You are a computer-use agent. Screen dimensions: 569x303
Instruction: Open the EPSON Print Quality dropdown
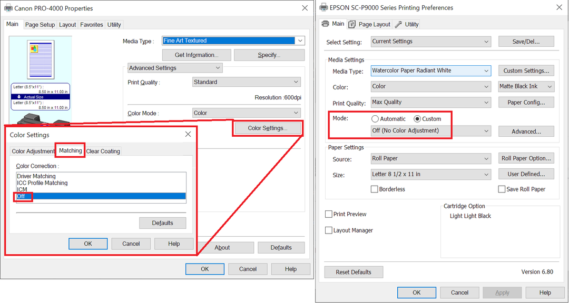pos(431,103)
